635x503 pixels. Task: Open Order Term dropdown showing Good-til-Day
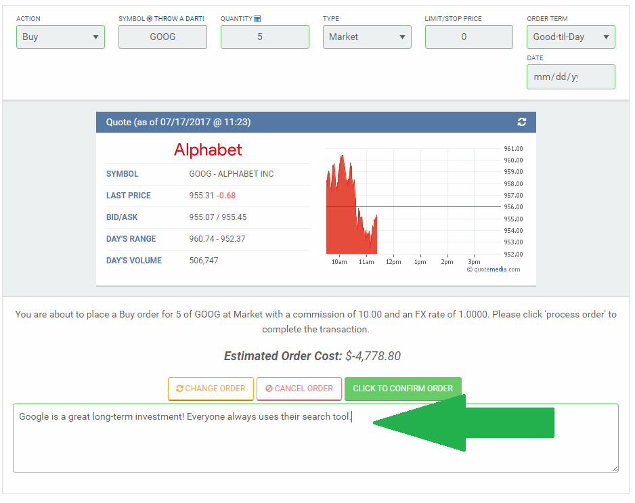(x=571, y=37)
